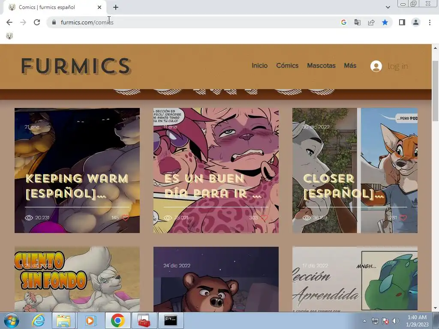Screen dimensions: 439x329
Task: Open the red toolbox taskbar app
Action: (x=144, y=320)
